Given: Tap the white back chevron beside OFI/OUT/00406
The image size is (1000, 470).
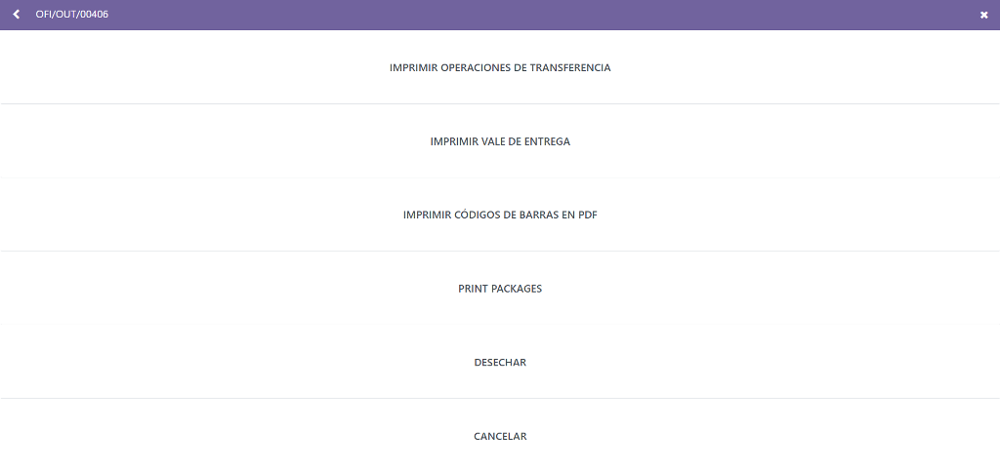Looking at the screenshot, I should (x=17, y=14).
